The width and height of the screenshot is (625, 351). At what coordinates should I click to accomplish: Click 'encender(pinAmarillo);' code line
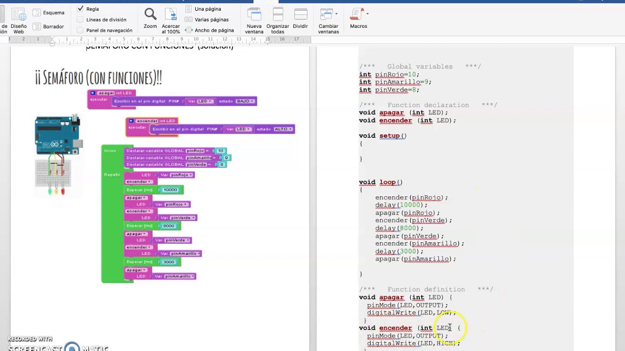419,244
